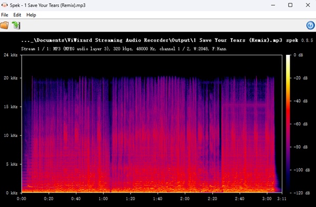
Task: Click the 2:40 time axis label
Action: tap(240, 199)
